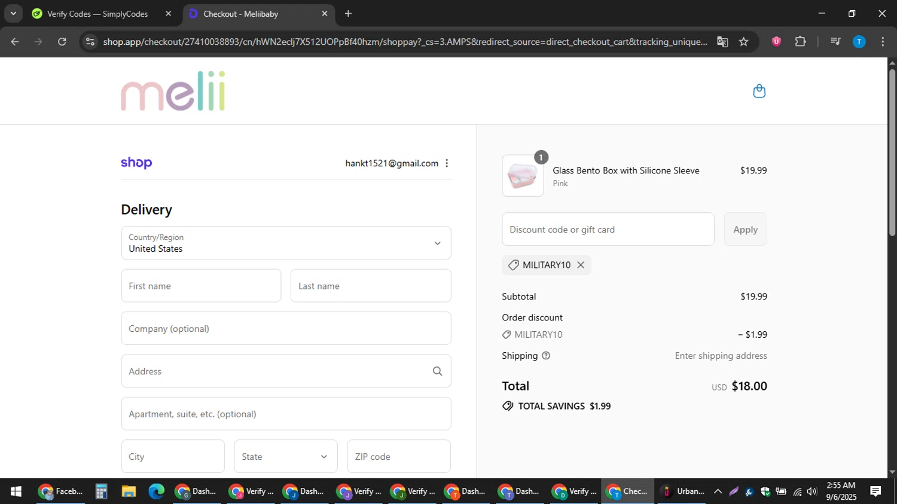
Task: Click the Melii store logo
Action: (173, 91)
